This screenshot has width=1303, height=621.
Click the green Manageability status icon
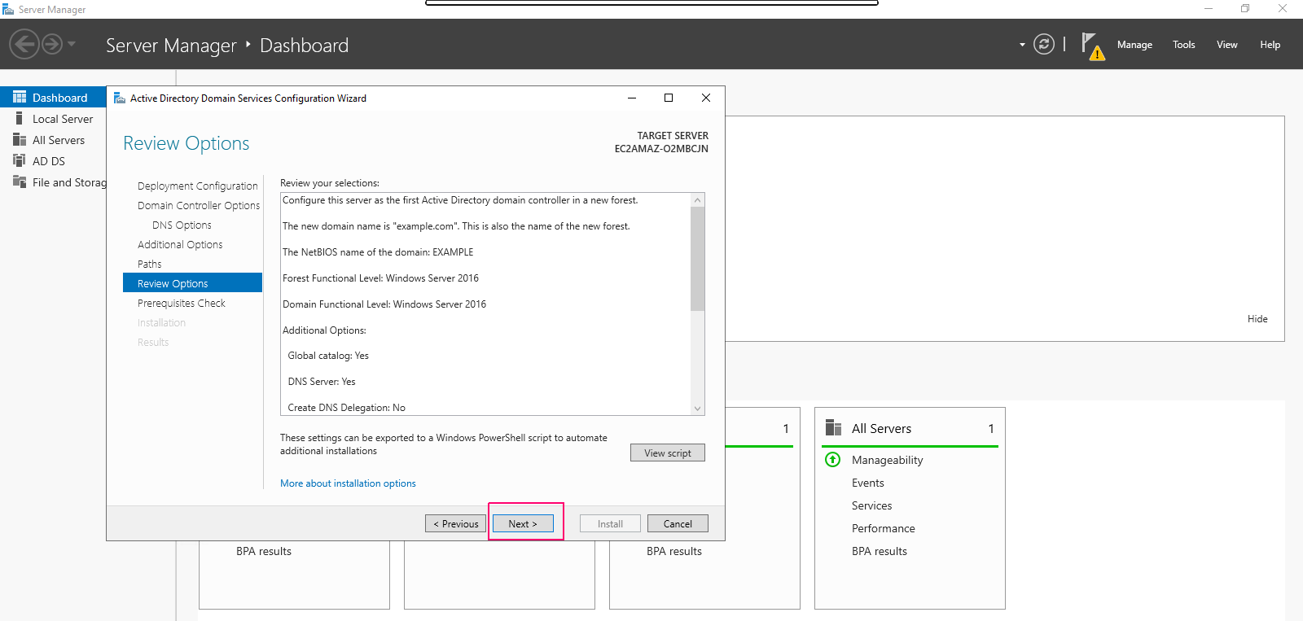tap(832, 460)
